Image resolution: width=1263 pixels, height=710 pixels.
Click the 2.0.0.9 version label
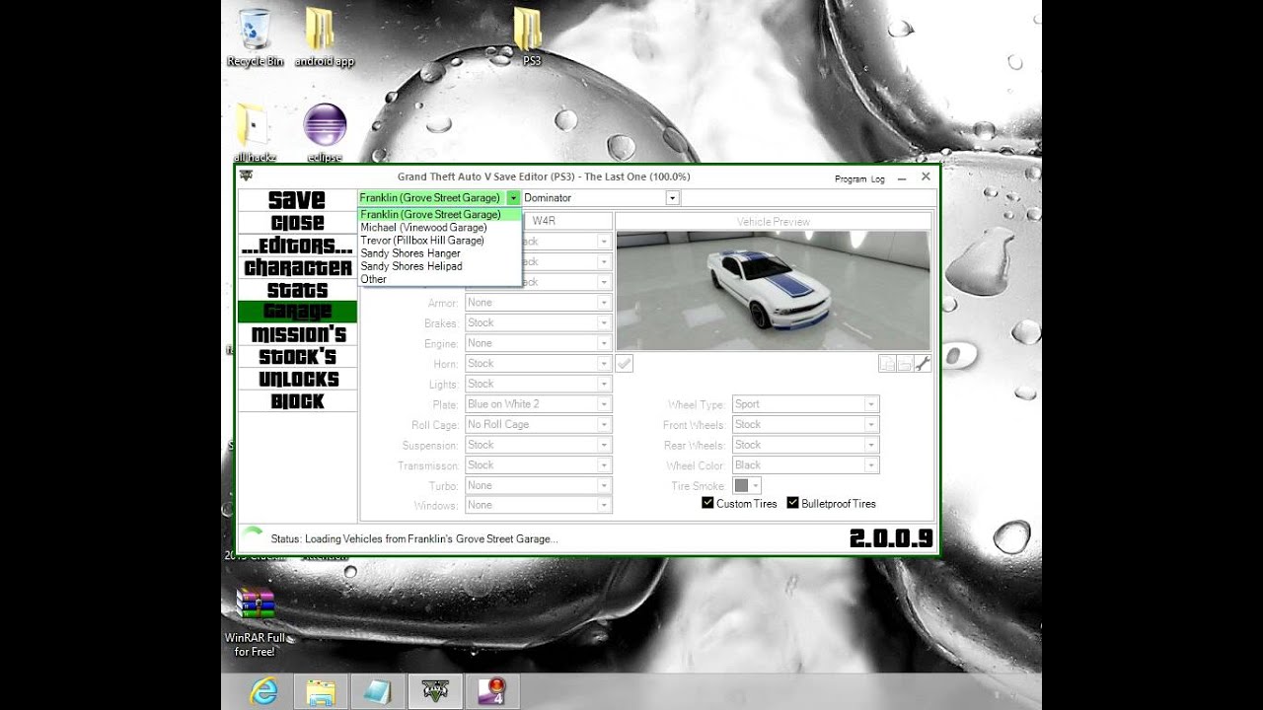[891, 538]
